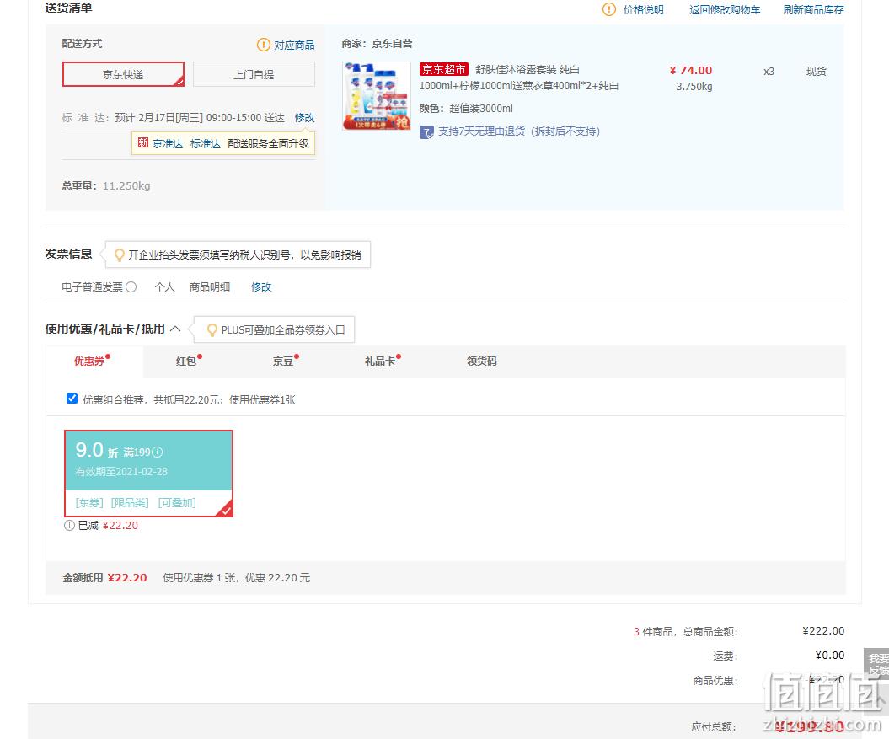889x739 pixels.
Task: Click the 东券 coupon tag
Action: click(89, 502)
